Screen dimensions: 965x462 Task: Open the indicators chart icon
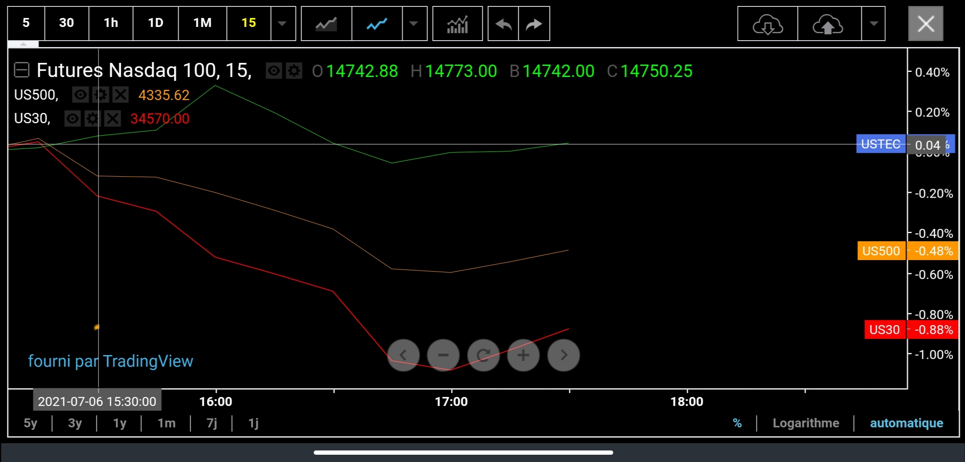(457, 24)
